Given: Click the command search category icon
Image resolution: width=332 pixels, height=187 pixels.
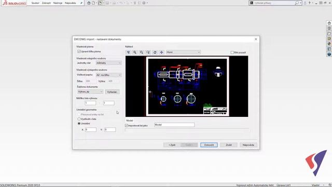Looking at the screenshot, I should (x=252, y=3).
